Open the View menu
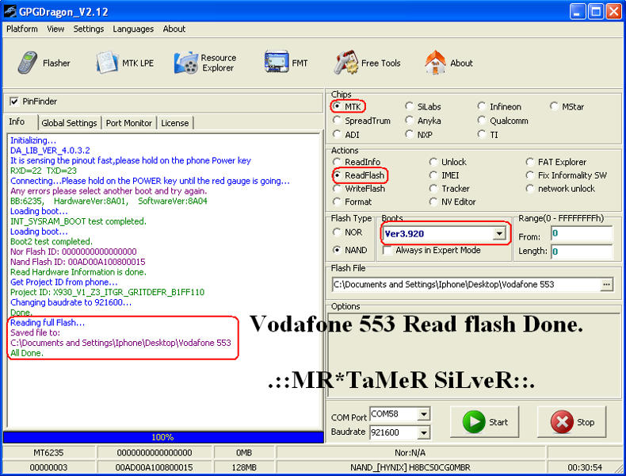Viewport: 626px width, 476px height. (x=55, y=29)
